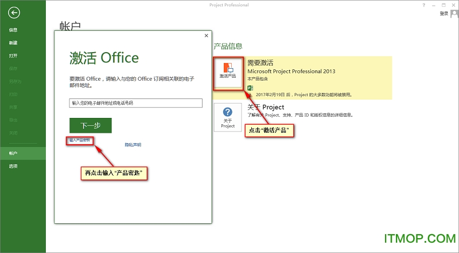
Task: Open the 信息 menu page
Action: click(x=13, y=30)
